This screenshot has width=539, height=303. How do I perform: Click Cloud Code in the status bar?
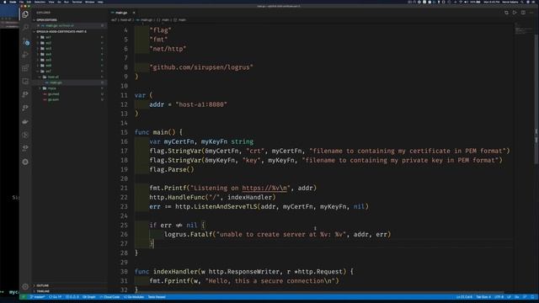point(110,297)
